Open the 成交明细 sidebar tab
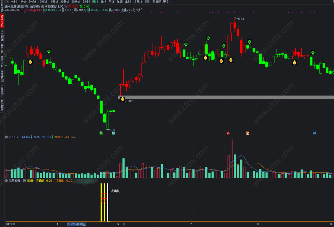 [2, 35]
